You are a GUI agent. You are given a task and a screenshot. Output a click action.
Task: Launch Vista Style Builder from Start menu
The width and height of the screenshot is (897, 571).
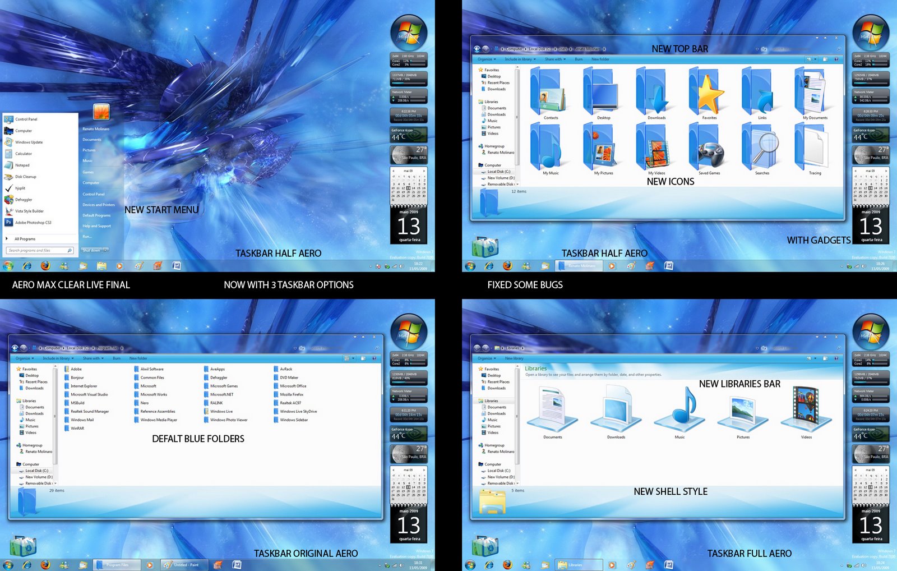click(24, 211)
